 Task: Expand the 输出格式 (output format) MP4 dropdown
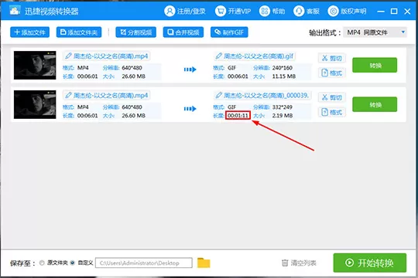(375, 32)
